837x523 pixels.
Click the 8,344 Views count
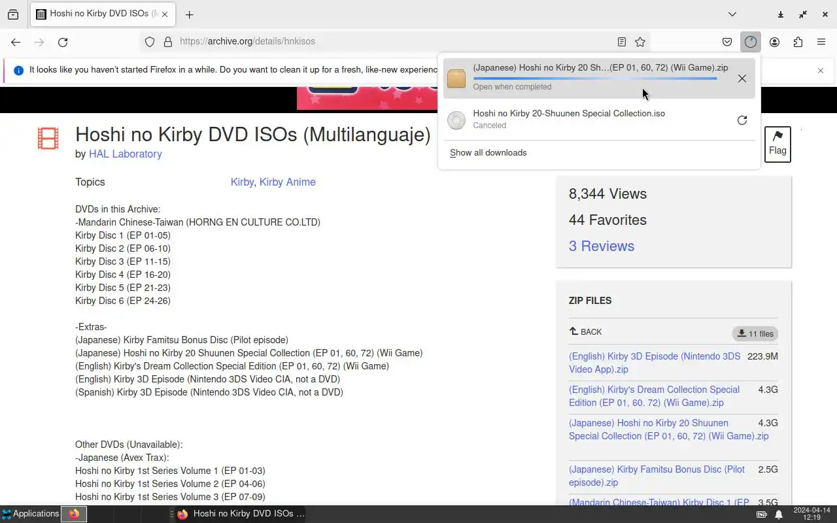point(607,194)
